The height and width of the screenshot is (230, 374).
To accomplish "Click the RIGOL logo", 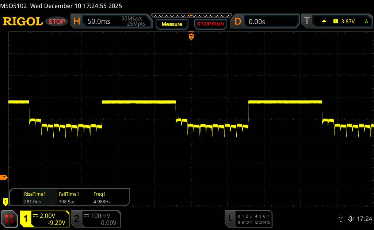I will [x=23, y=22].
